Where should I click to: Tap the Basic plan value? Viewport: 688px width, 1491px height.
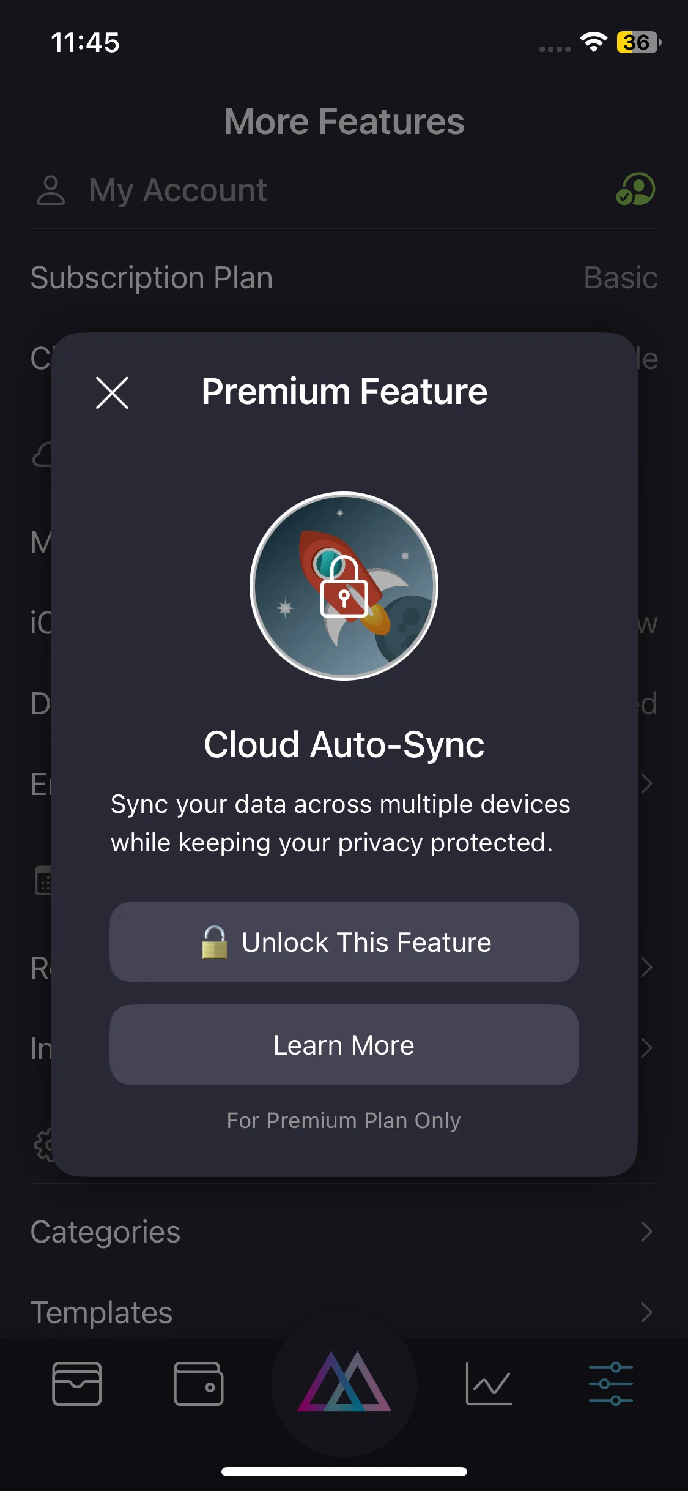coord(620,278)
